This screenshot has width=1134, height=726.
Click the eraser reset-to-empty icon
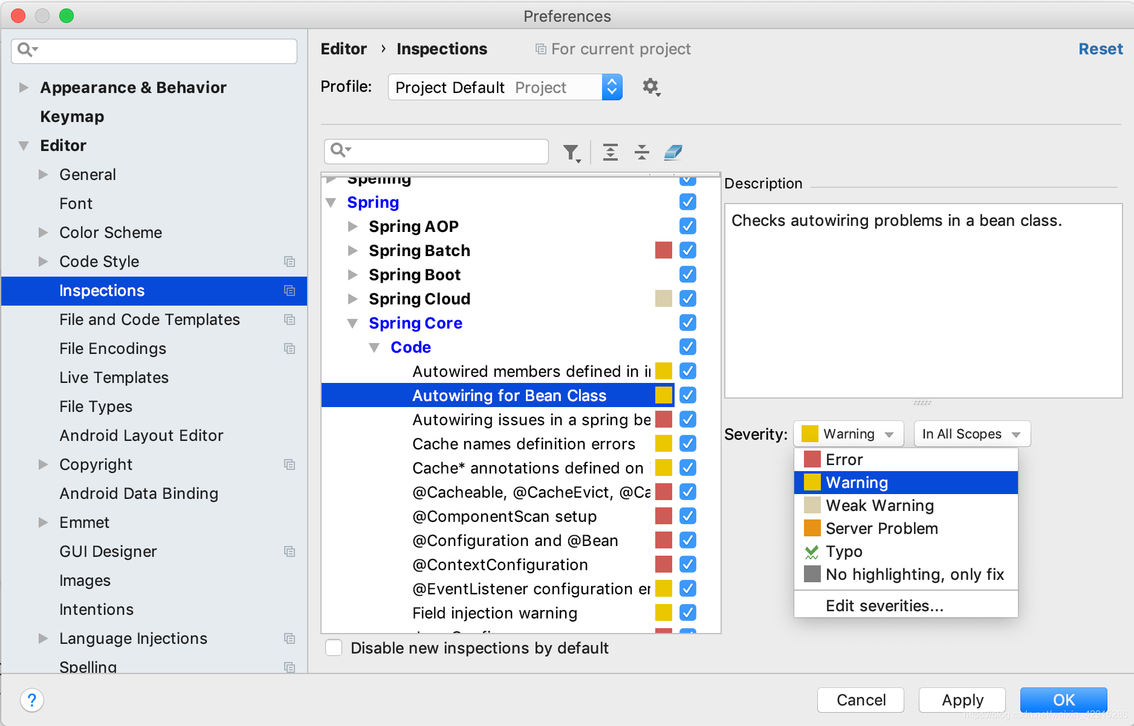[x=673, y=152]
